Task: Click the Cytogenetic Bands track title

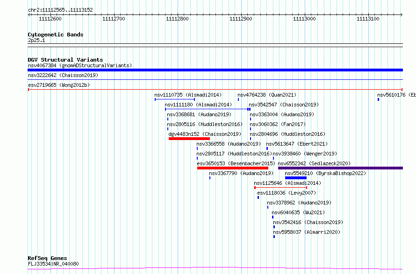Action: click(56, 35)
